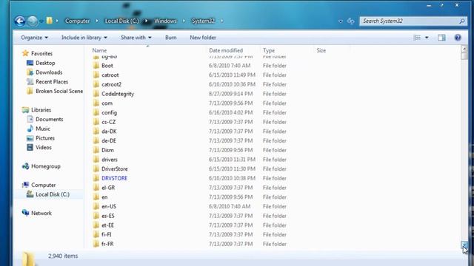Viewport: 474px width, 266px height.
Task: Sort by Type column header
Action: tap(269, 50)
